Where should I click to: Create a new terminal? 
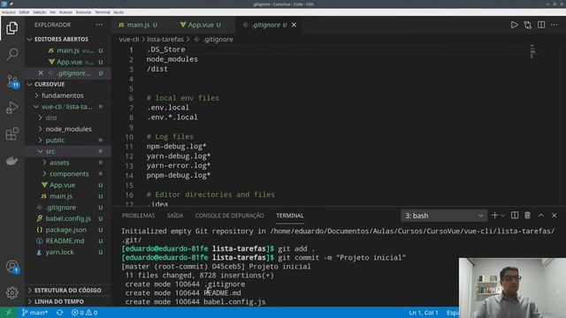coord(494,216)
